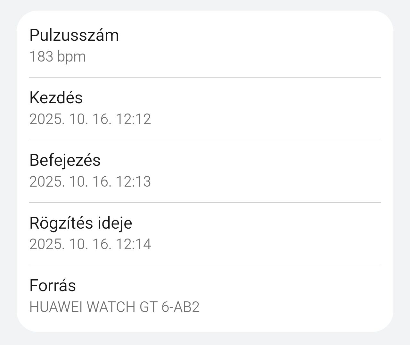
Task: Click the divider above Rögzítés ideje
Action: [x=205, y=202]
